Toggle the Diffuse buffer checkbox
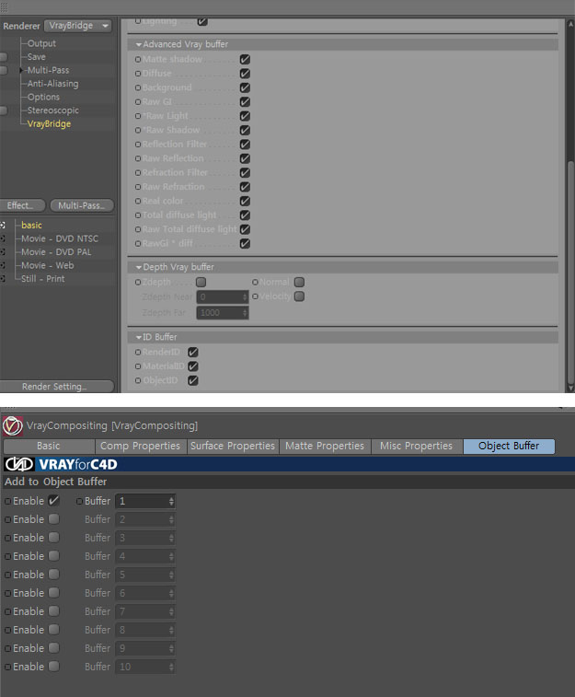 coord(245,74)
